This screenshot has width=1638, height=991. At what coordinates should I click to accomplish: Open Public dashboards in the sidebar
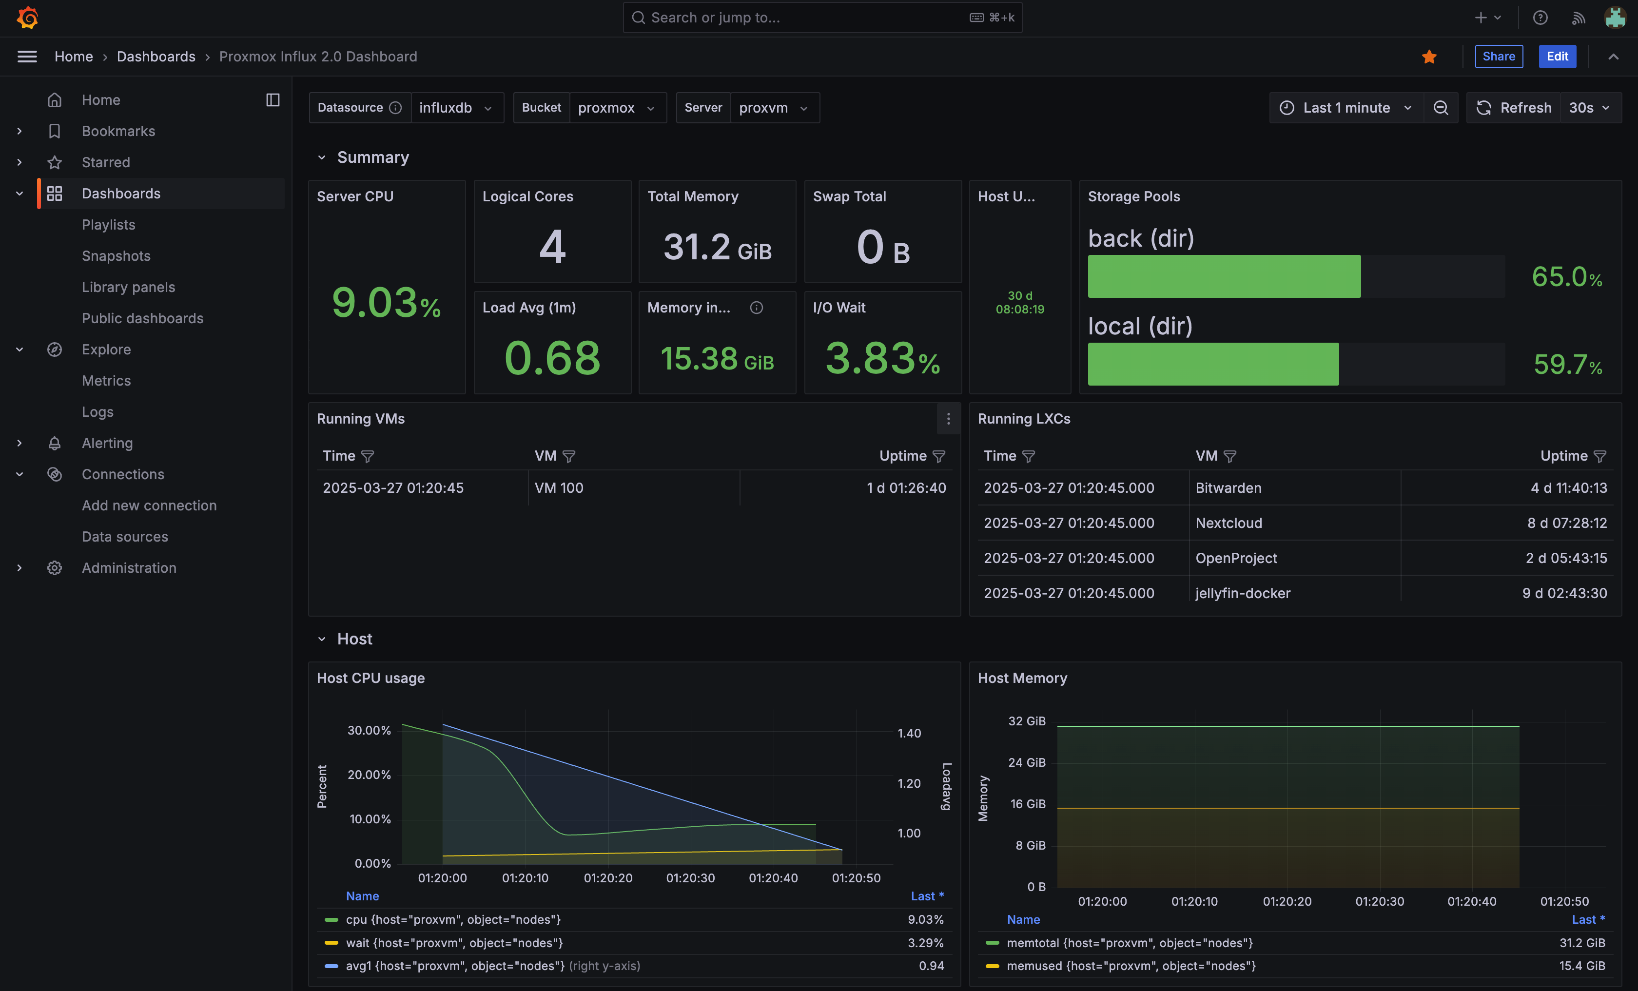click(142, 318)
